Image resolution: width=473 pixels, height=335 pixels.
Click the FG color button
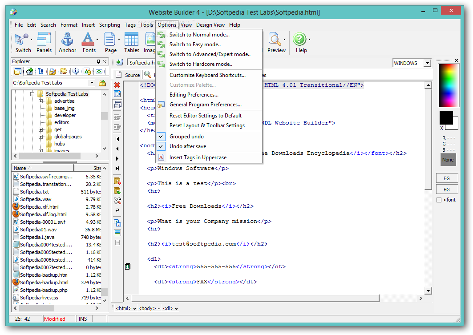point(447,178)
